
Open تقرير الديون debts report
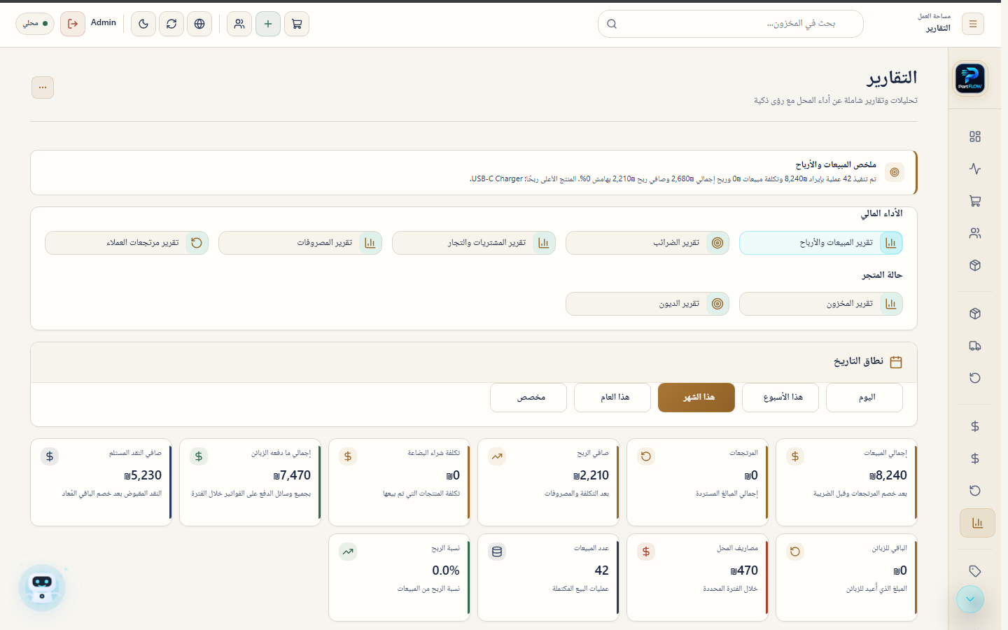coord(647,304)
